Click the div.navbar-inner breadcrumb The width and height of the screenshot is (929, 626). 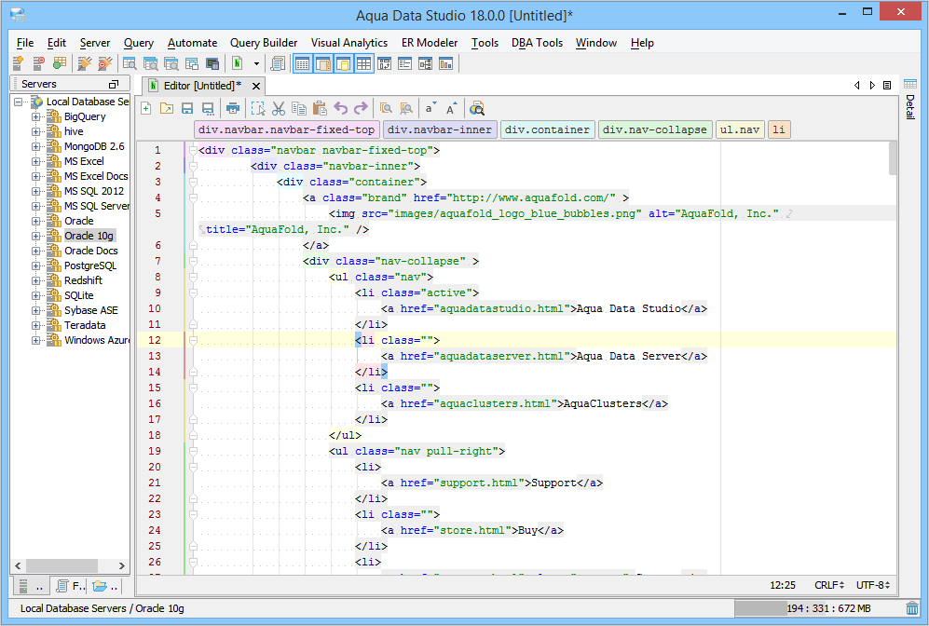click(438, 129)
